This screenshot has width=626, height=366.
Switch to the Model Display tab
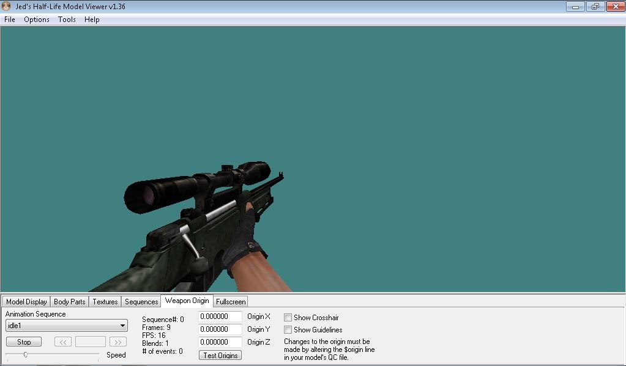[26, 301]
